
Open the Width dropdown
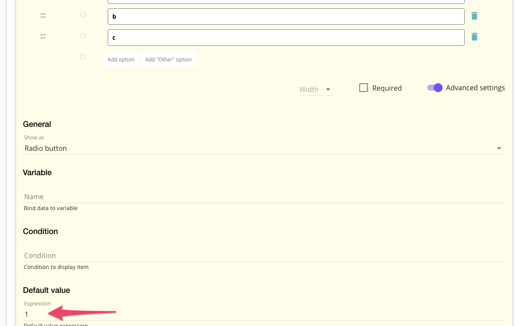316,89
